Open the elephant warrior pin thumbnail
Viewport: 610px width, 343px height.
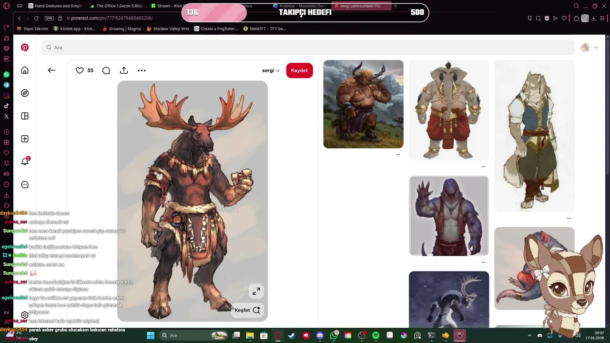coord(449,110)
